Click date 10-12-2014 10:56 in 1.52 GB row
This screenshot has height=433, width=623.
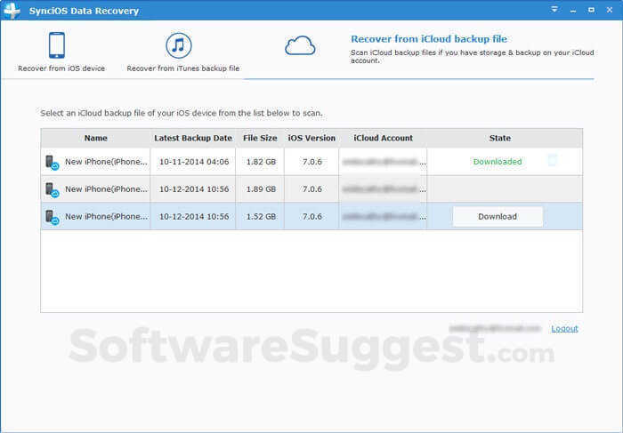click(x=194, y=217)
